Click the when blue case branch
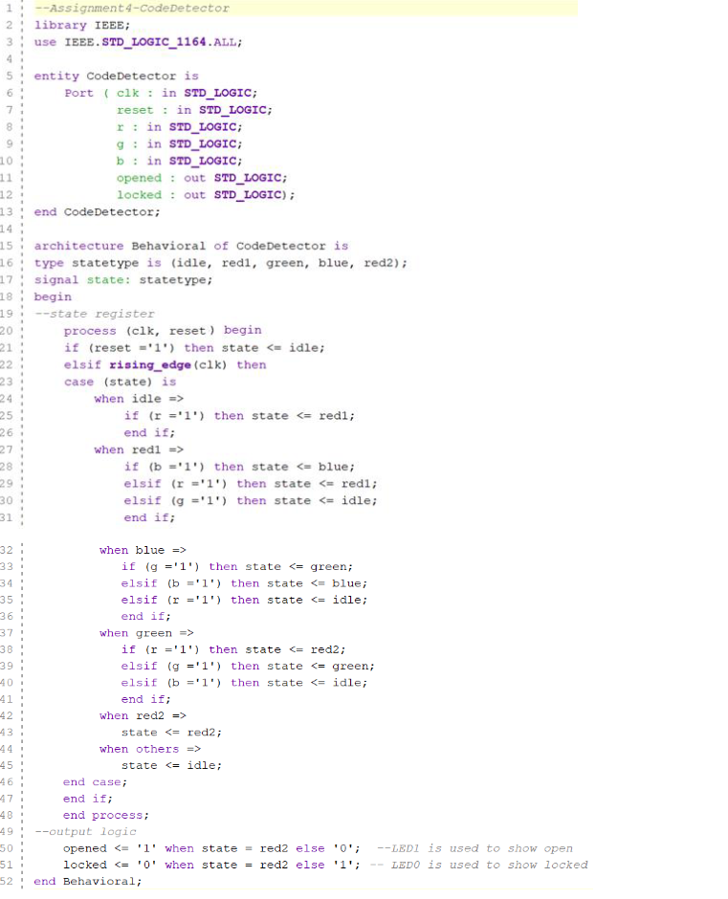This screenshot has width=728, height=899. [144, 550]
